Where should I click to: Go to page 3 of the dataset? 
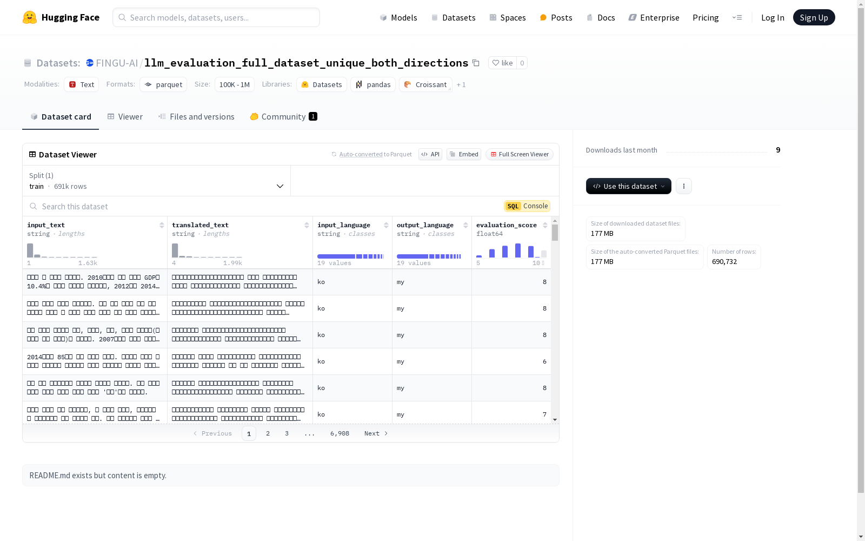point(287,433)
